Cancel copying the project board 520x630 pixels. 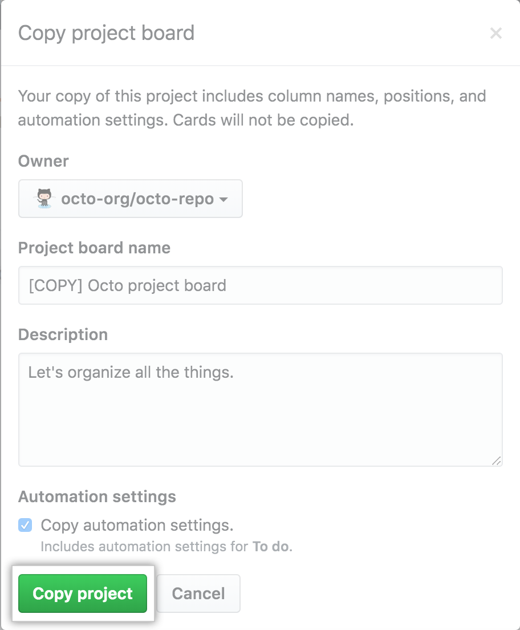coord(198,593)
